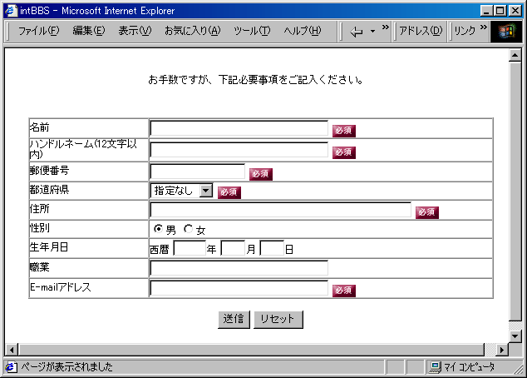Focus the 名前 text field
Image resolution: width=527 pixels, height=378 pixels.
[239, 128]
